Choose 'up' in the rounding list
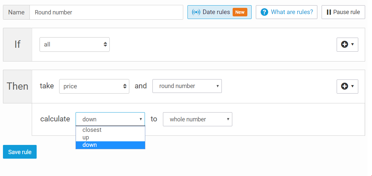The width and height of the screenshot is (372, 176). (86, 137)
